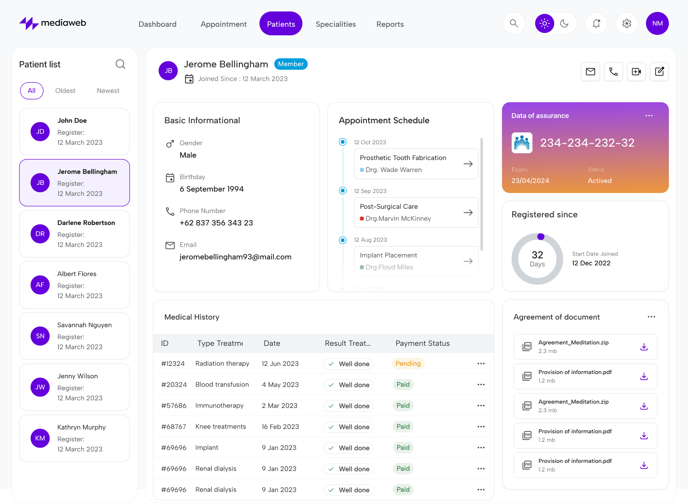Open Data of assurance options menu

tap(649, 116)
